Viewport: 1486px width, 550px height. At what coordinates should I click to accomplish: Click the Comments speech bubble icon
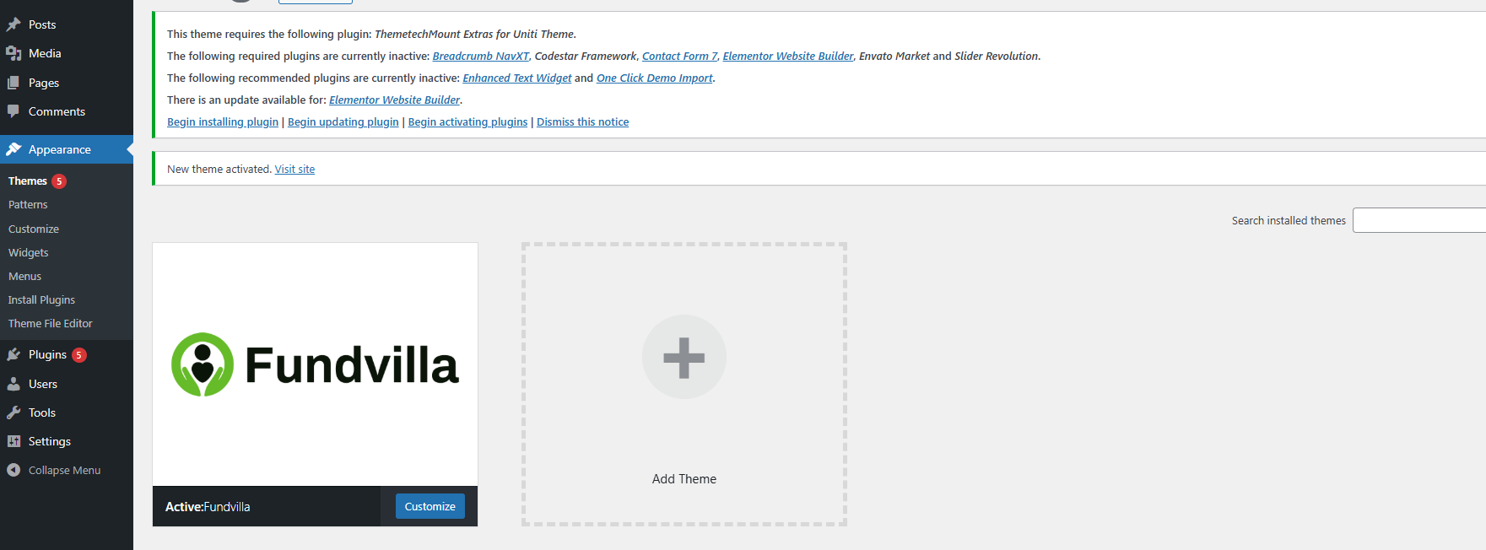[x=14, y=111]
